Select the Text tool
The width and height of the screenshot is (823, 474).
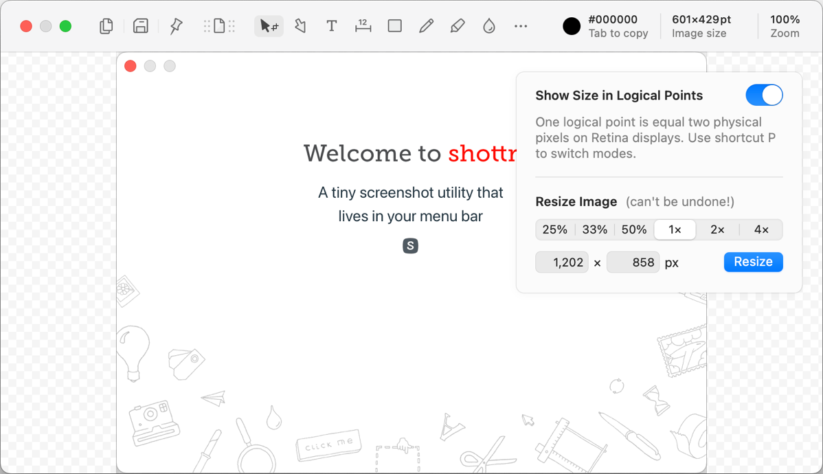pos(332,26)
